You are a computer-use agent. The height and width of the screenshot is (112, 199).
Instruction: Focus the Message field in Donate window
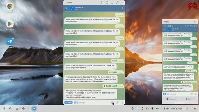(94, 102)
